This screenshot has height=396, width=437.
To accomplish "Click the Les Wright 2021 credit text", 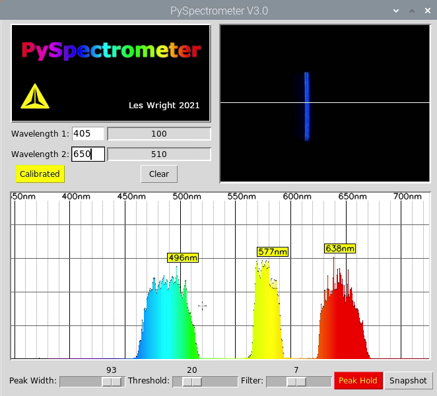I will coord(164,106).
